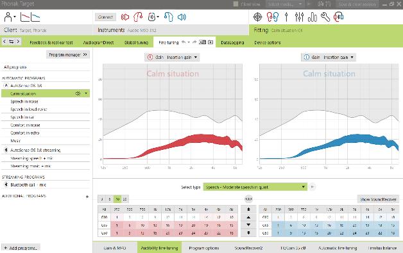
Task: Open the DataLogging tab
Action: pyautogui.click(x=232, y=43)
